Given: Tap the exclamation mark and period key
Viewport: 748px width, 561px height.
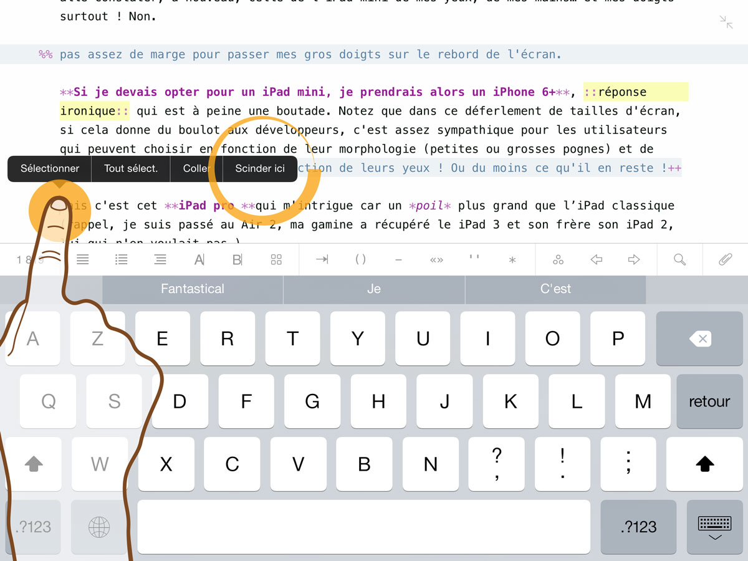Looking at the screenshot, I should 563,464.
